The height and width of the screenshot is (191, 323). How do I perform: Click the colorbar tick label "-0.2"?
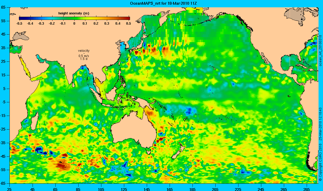pyautogui.click(x=52, y=24)
